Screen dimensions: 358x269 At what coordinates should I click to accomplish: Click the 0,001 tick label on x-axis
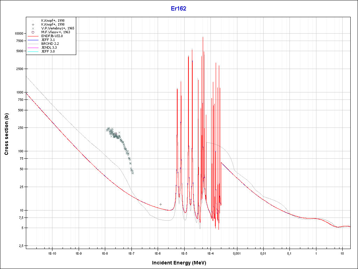click(x=237, y=253)
